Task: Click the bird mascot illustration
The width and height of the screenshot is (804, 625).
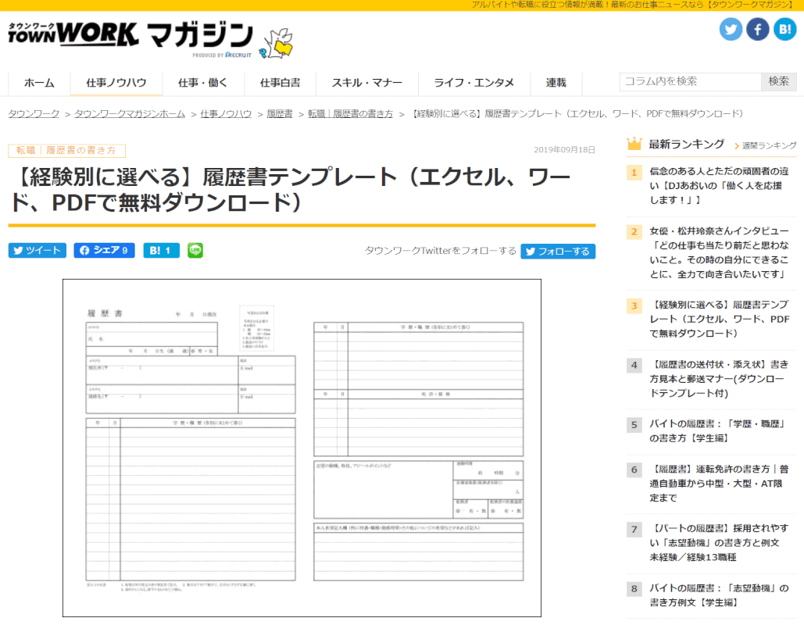Action: click(x=277, y=44)
